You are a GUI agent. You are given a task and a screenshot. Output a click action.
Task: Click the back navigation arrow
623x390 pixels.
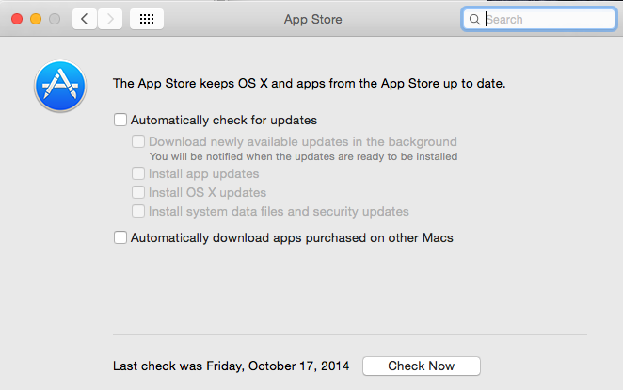85,19
